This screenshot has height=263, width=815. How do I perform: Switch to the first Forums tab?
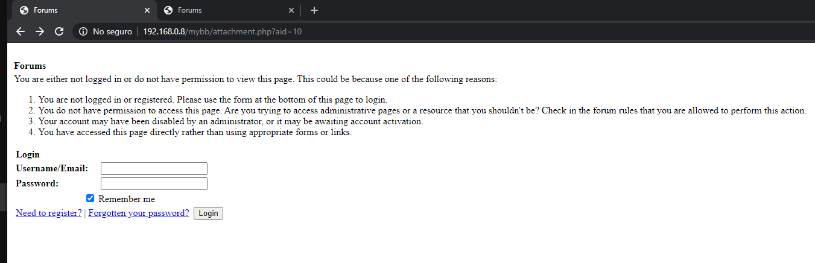(x=78, y=10)
